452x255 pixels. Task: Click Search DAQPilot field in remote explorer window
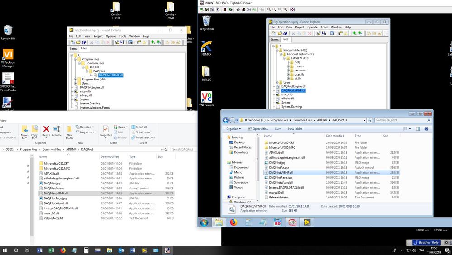(x=403, y=120)
